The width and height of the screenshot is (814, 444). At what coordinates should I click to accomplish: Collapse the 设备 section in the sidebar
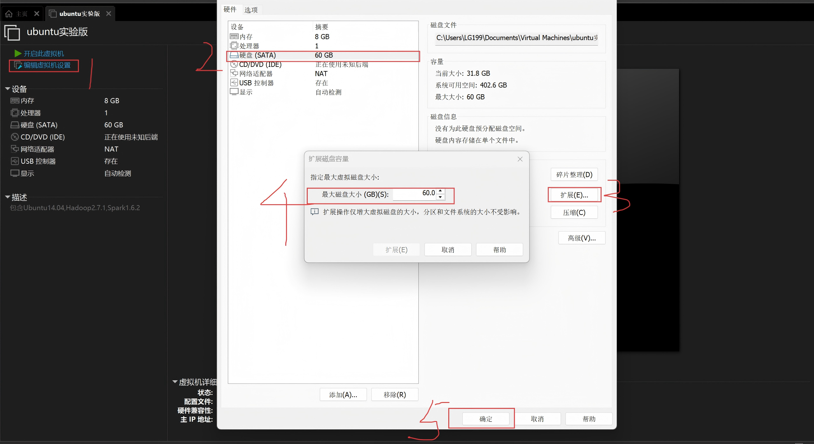pos(8,89)
